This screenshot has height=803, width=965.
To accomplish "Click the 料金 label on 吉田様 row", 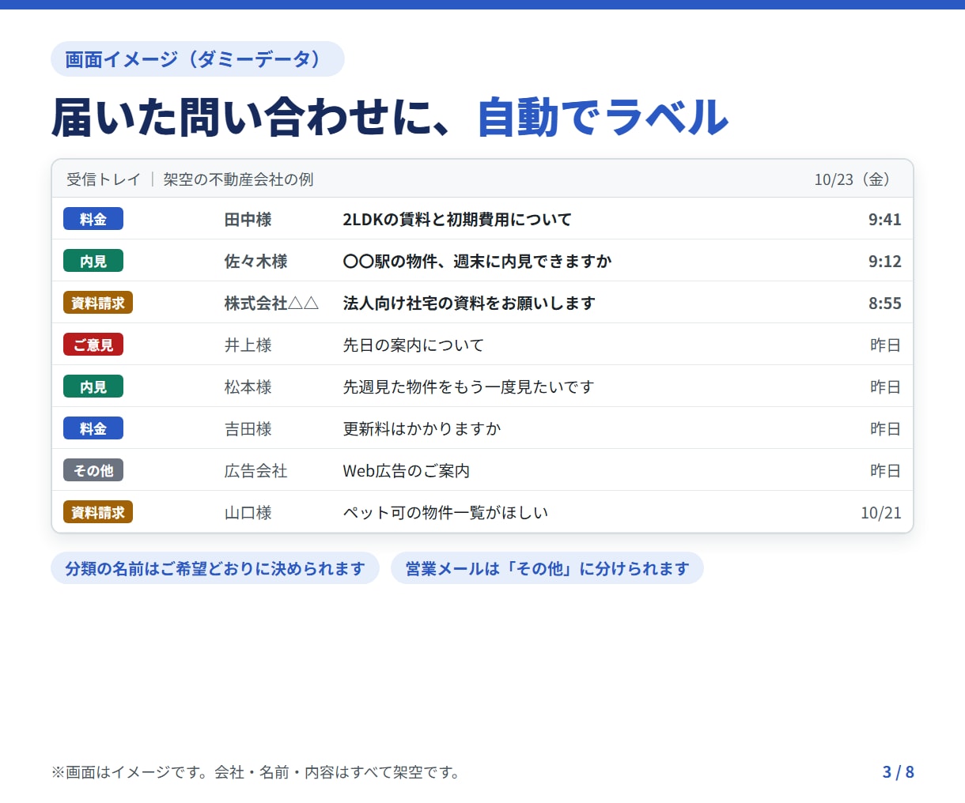I will pyautogui.click(x=93, y=428).
